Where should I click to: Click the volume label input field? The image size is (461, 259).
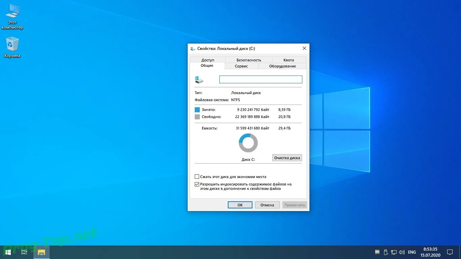click(261, 79)
